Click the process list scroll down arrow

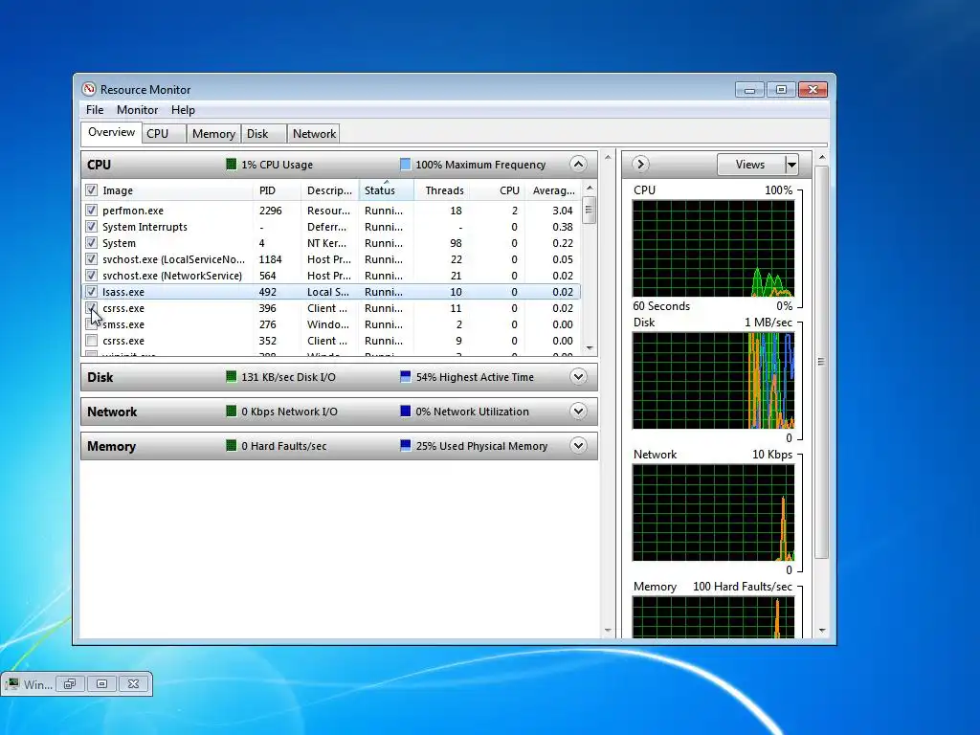[589, 348]
